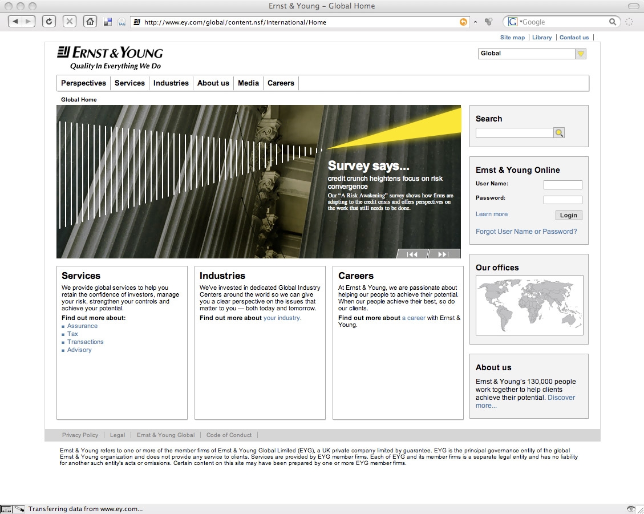Open the About us navigation item
Viewport: 644px width, 514px height.
pyautogui.click(x=213, y=83)
